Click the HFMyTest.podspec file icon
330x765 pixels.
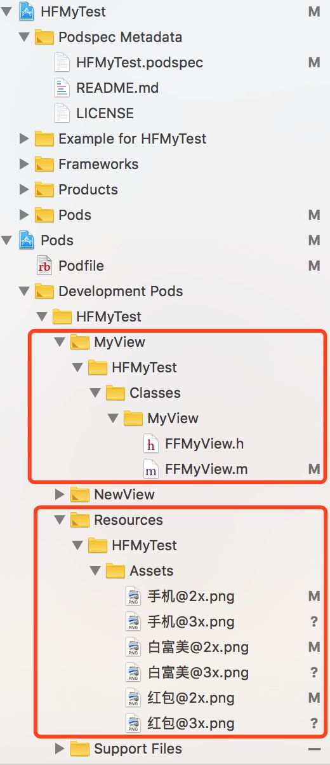click(62, 62)
